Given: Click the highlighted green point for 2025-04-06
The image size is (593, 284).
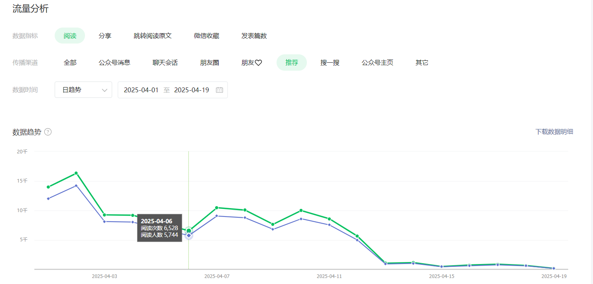Looking at the screenshot, I should (189, 231).
